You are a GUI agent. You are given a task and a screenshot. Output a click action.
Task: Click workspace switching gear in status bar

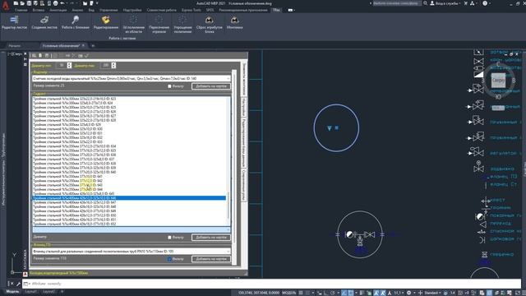click(x=408, y=293)
